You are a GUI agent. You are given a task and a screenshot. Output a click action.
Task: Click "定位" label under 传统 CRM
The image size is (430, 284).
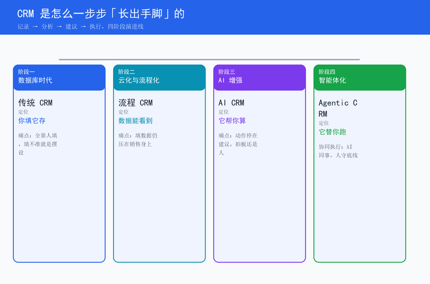(x=23, y=112)
